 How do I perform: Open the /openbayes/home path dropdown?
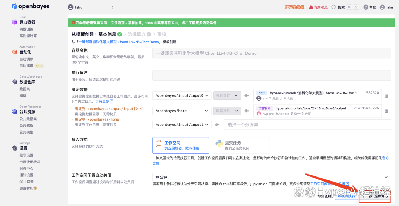[181, 111]
